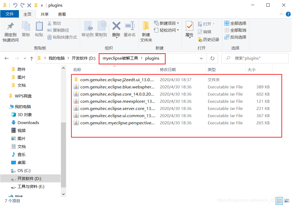Click 我的电脑 breadcrumb

[x=56, y=58]
